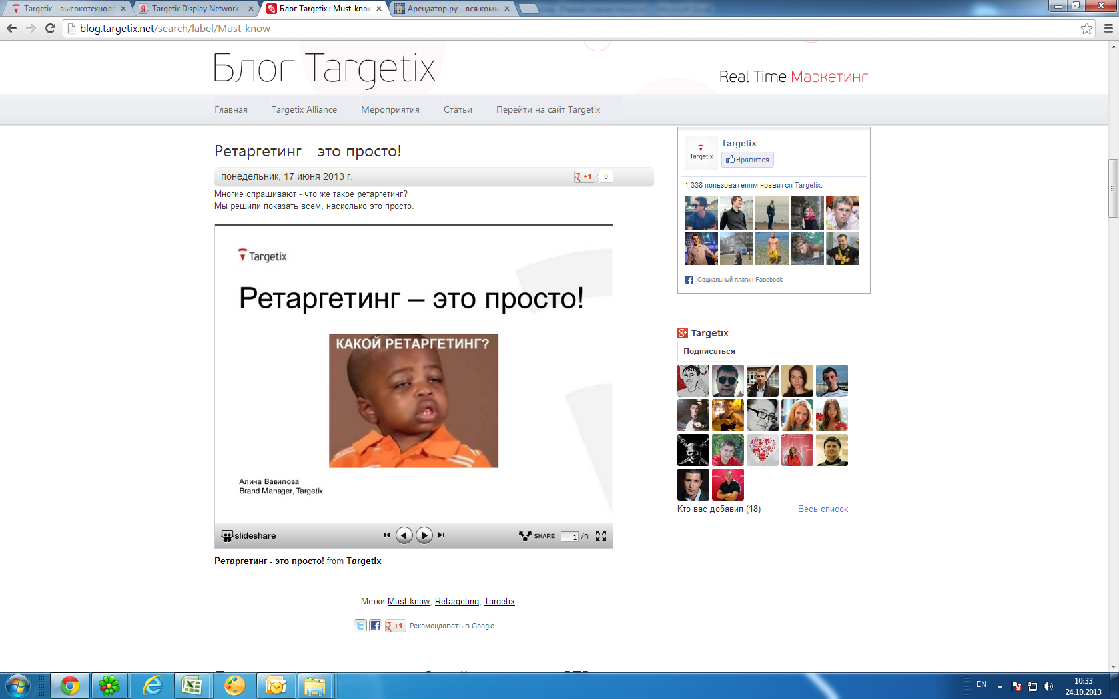Click the Social plugin Facebook footer text
This screenshot has width=1119, height=699.
click(739, 280)
